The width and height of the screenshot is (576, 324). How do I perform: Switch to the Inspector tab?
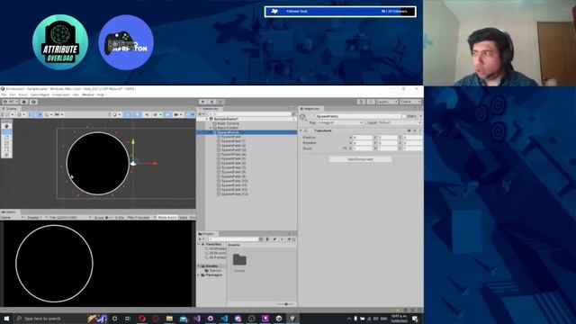[x=310, y=109]
